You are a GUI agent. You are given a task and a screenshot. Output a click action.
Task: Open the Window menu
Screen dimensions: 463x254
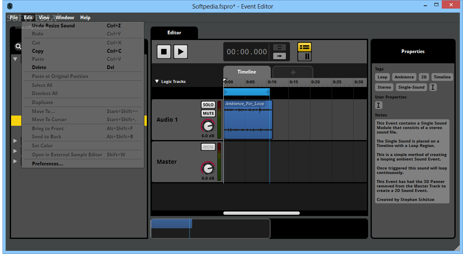pos(65,18)
